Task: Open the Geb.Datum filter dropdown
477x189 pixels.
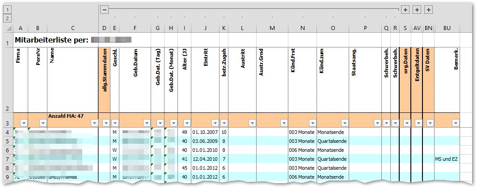Action: pyautogui.click(x=147, y=123)
